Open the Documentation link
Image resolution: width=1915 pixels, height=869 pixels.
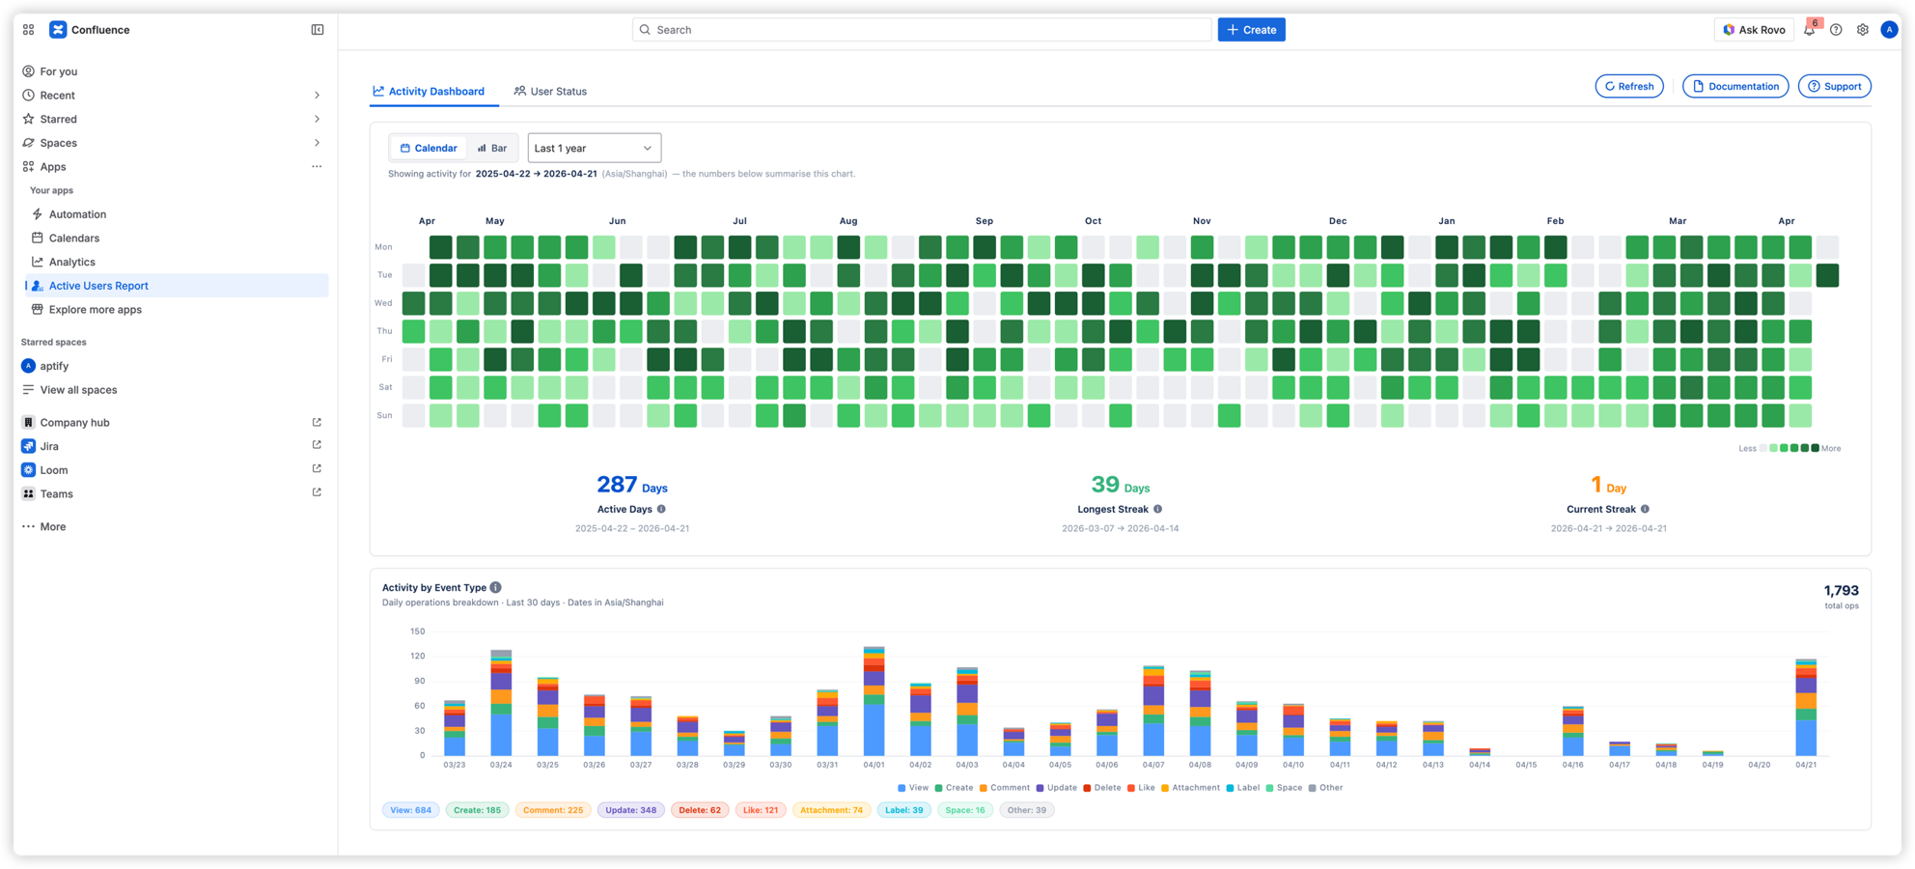point(1735,86)
